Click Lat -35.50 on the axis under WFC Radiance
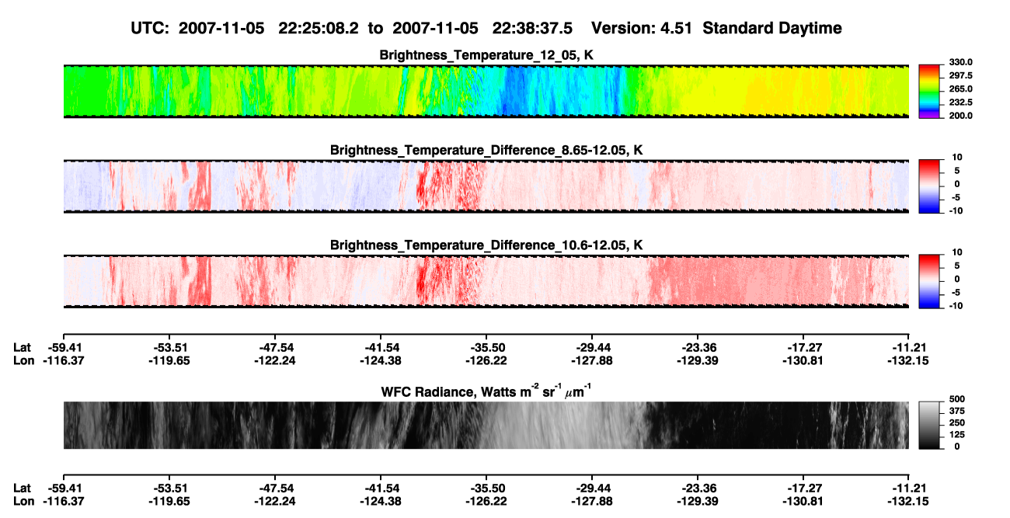1010x518 pixels. tap(486, 488)
